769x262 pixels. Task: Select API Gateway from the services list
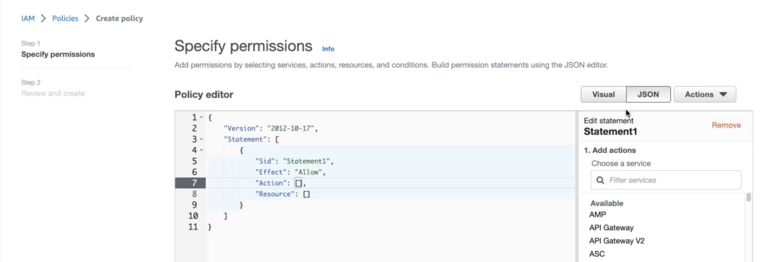point(611,228)
